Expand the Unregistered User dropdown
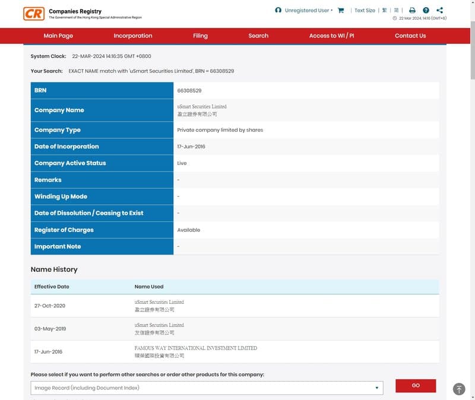 pos(308,11)
